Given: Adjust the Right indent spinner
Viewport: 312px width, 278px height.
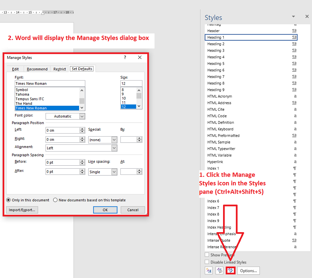Looking at the screenshot, I should [x=82, y=140].
